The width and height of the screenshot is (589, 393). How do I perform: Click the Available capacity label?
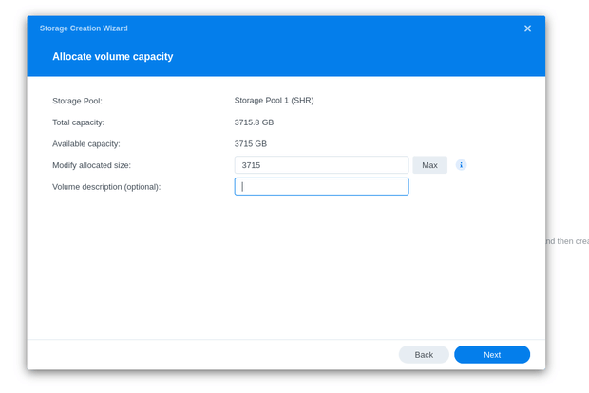pos(86,143)
